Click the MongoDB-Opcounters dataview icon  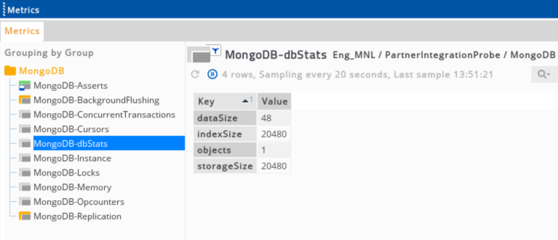[25, 202]
